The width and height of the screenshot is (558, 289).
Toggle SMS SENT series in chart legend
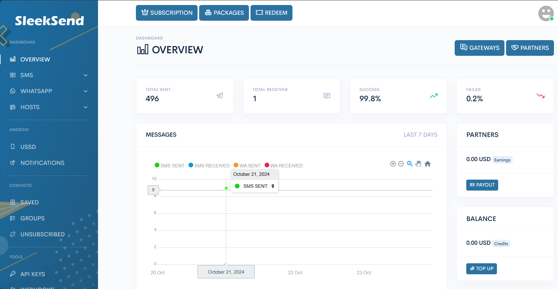pos(169,166)
